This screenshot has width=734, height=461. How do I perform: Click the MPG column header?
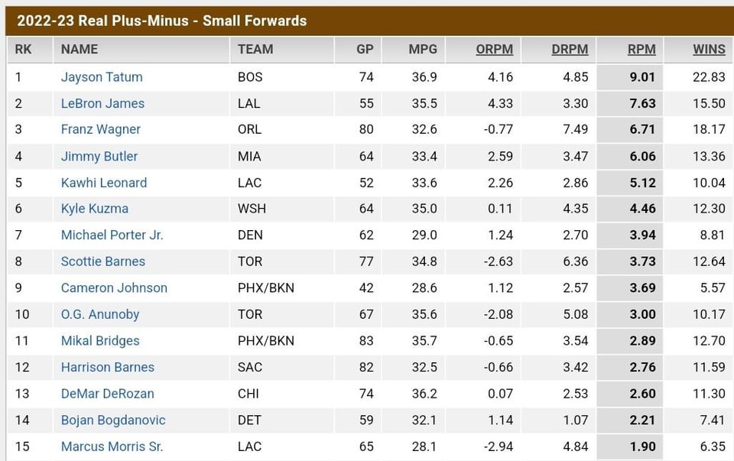click(x=423, y=49)
